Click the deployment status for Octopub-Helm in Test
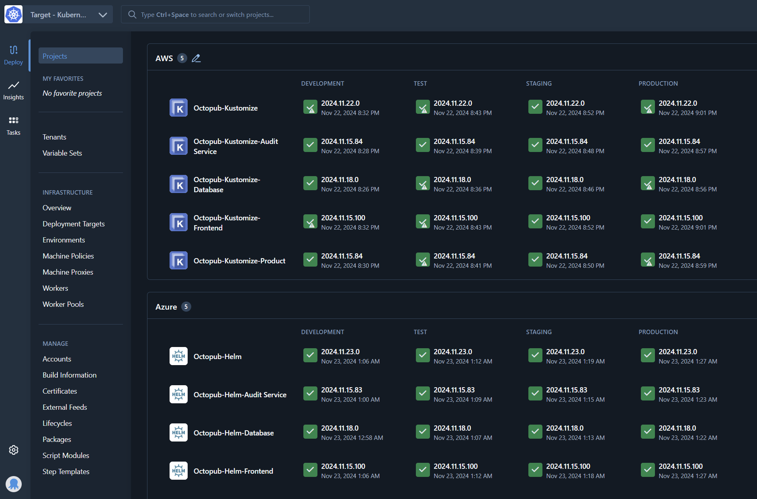 tap(423, 355)
